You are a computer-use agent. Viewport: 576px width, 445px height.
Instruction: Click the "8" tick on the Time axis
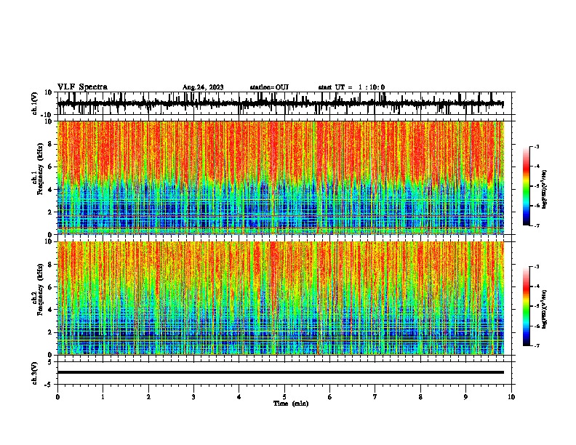point(420,397)
